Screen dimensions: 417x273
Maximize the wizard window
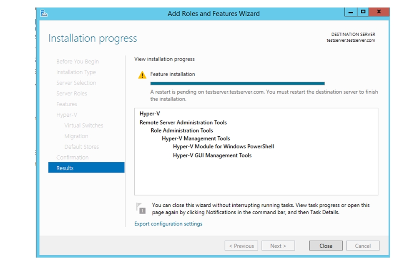click(363, 12)
